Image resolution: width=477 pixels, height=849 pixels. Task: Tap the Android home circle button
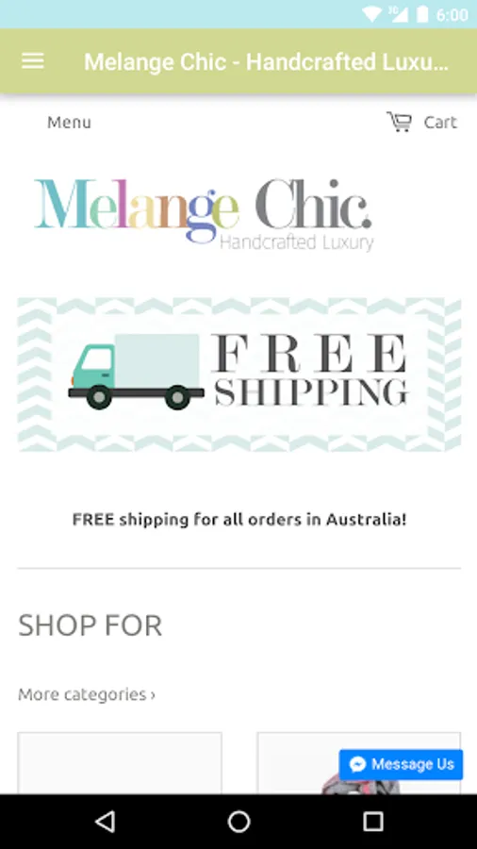pos(238,822)
